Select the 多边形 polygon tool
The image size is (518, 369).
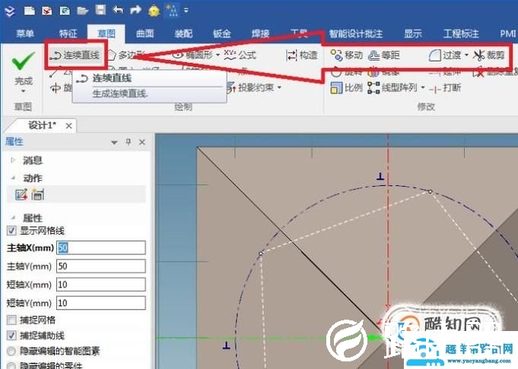point(126,55)
